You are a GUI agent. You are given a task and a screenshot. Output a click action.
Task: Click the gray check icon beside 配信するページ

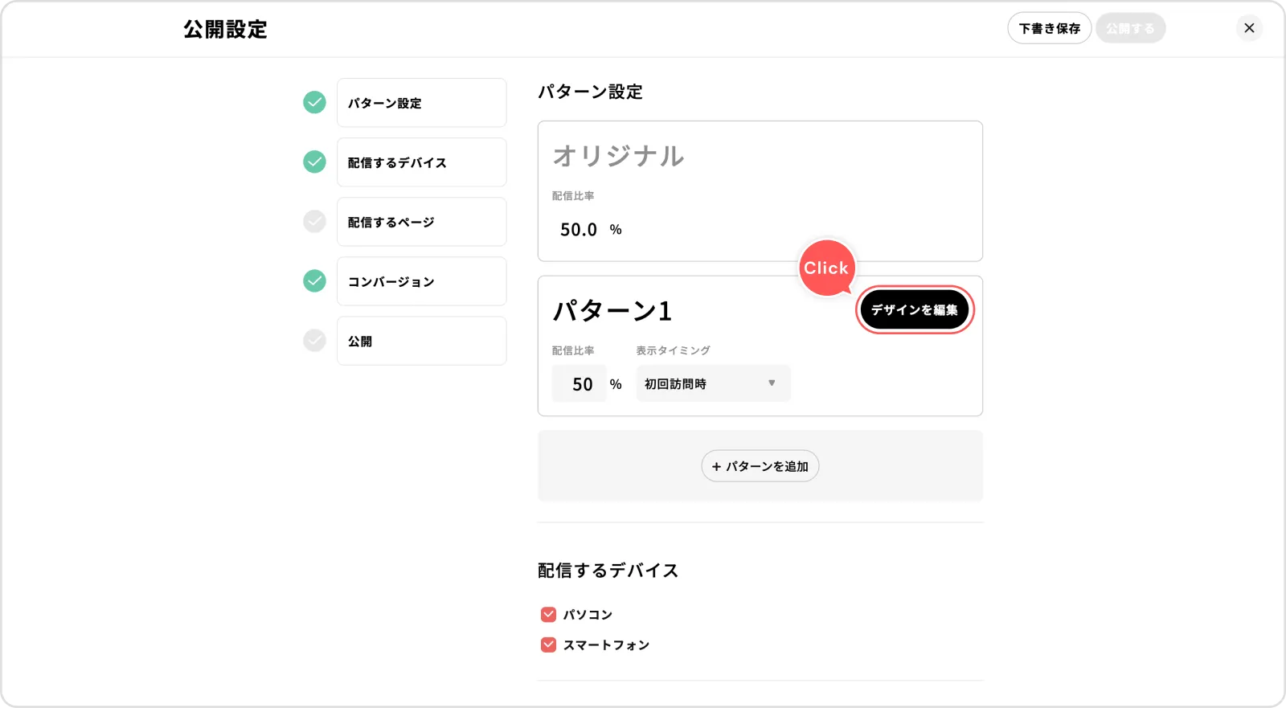[x=314, y=221]
